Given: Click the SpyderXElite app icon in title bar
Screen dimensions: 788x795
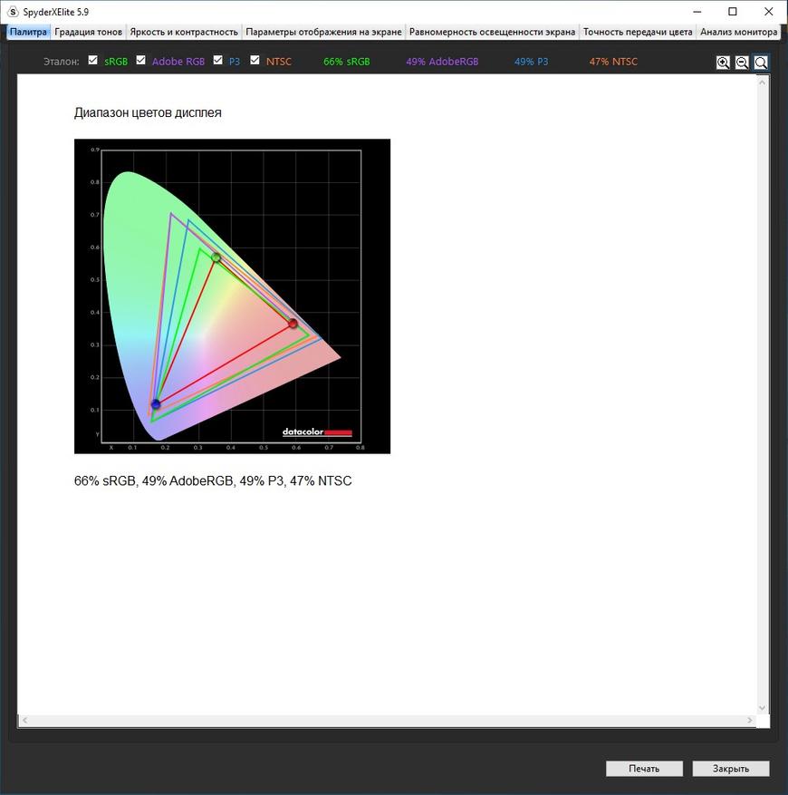Looking at the screenshot, I should (14, 12).
